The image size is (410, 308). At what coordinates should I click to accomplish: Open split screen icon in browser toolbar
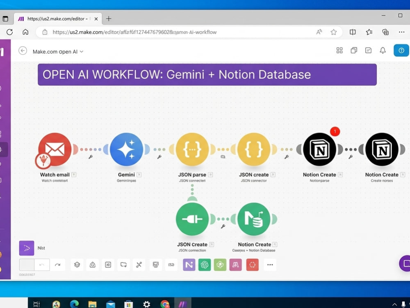click(x=353, y=32)
